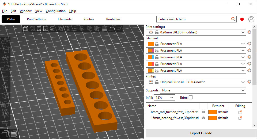Open the View menu

tap(39, 11)
